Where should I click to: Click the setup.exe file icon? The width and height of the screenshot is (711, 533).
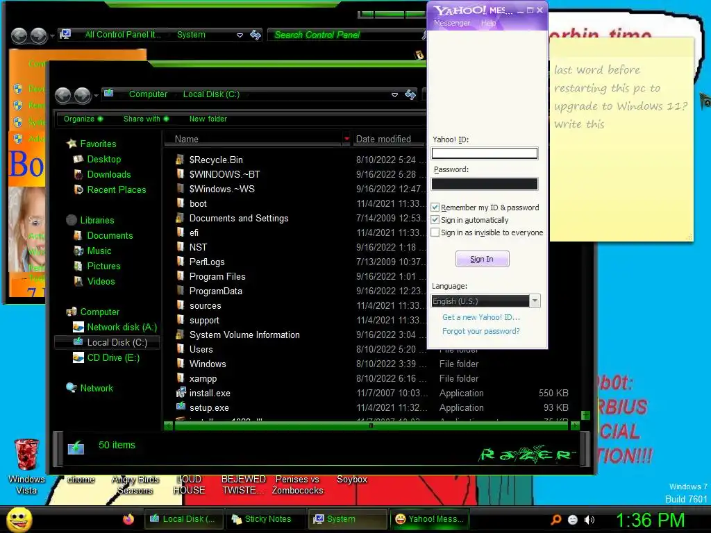click(x=181, y=407)
